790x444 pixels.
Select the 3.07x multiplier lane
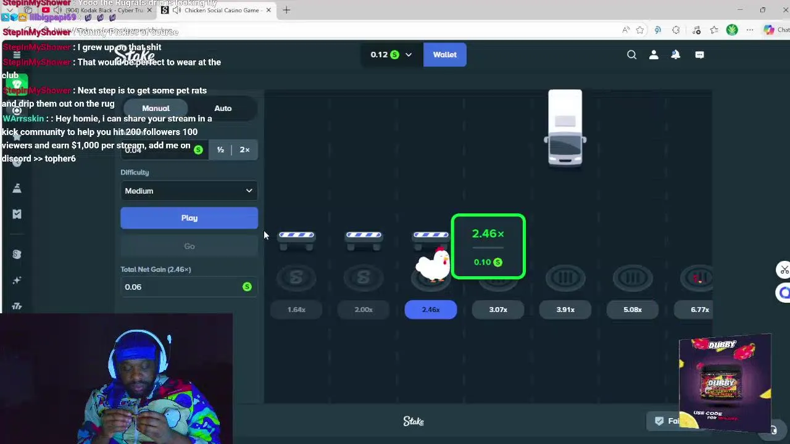pyautogui.click(x=498, y=310)
